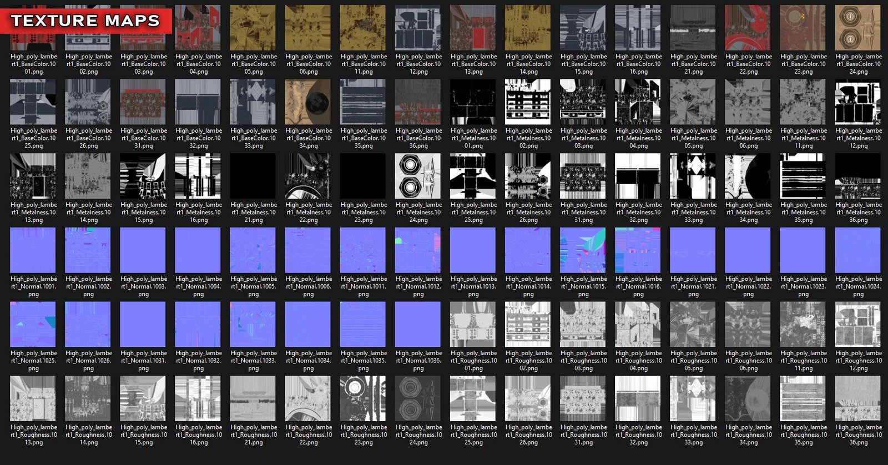Open the Roughness.1023 thumbnail
The width and height of the screenshot is (888, 465).
click(x=363, y=399)
